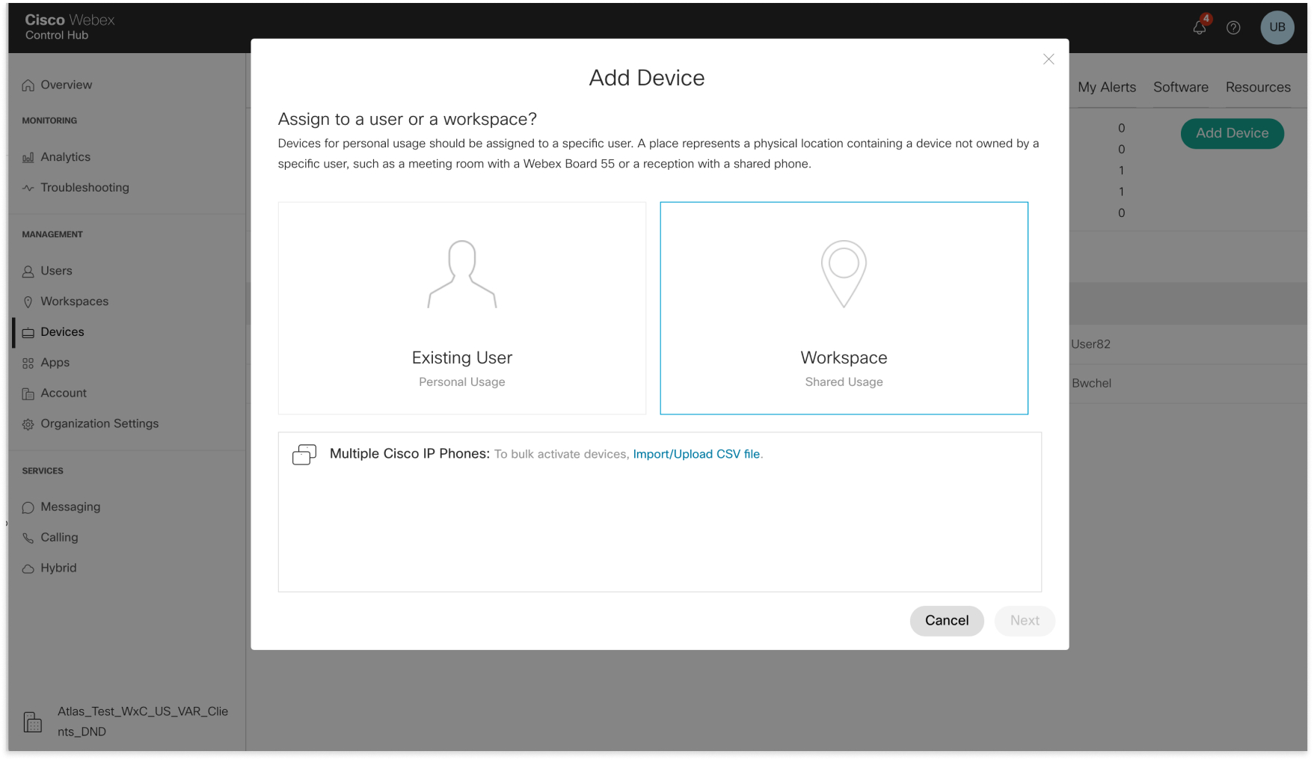Open the help question mark menu
Viewport: 1314px width, 760px height.
pyautogui.click(x=1234, y=28)
